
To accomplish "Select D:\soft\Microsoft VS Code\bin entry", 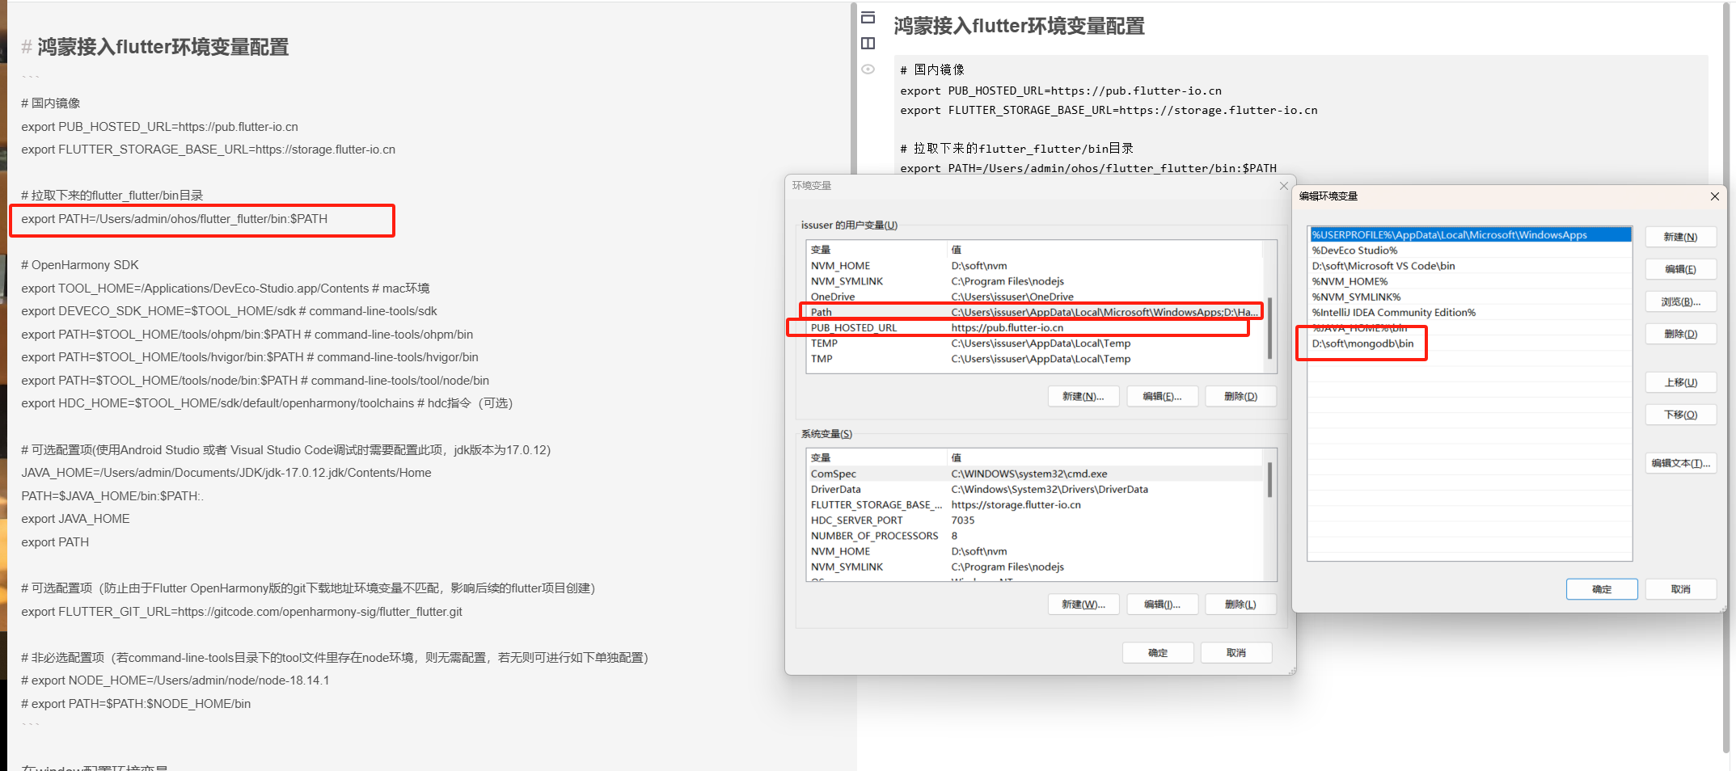I will 1470,266.
